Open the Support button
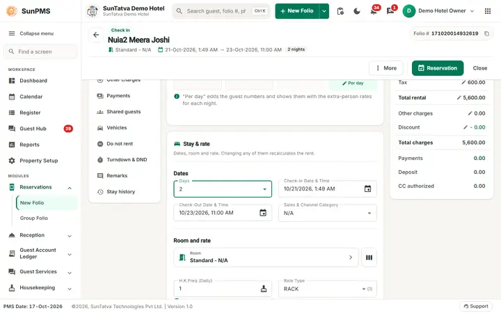The width and height of the screenshot is (501, 313). coord(476,306)
